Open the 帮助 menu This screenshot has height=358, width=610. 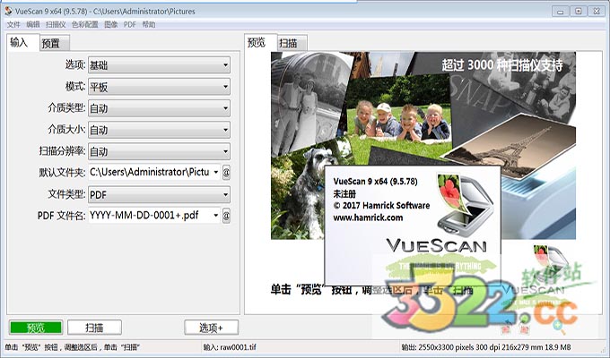coord(149,24)
